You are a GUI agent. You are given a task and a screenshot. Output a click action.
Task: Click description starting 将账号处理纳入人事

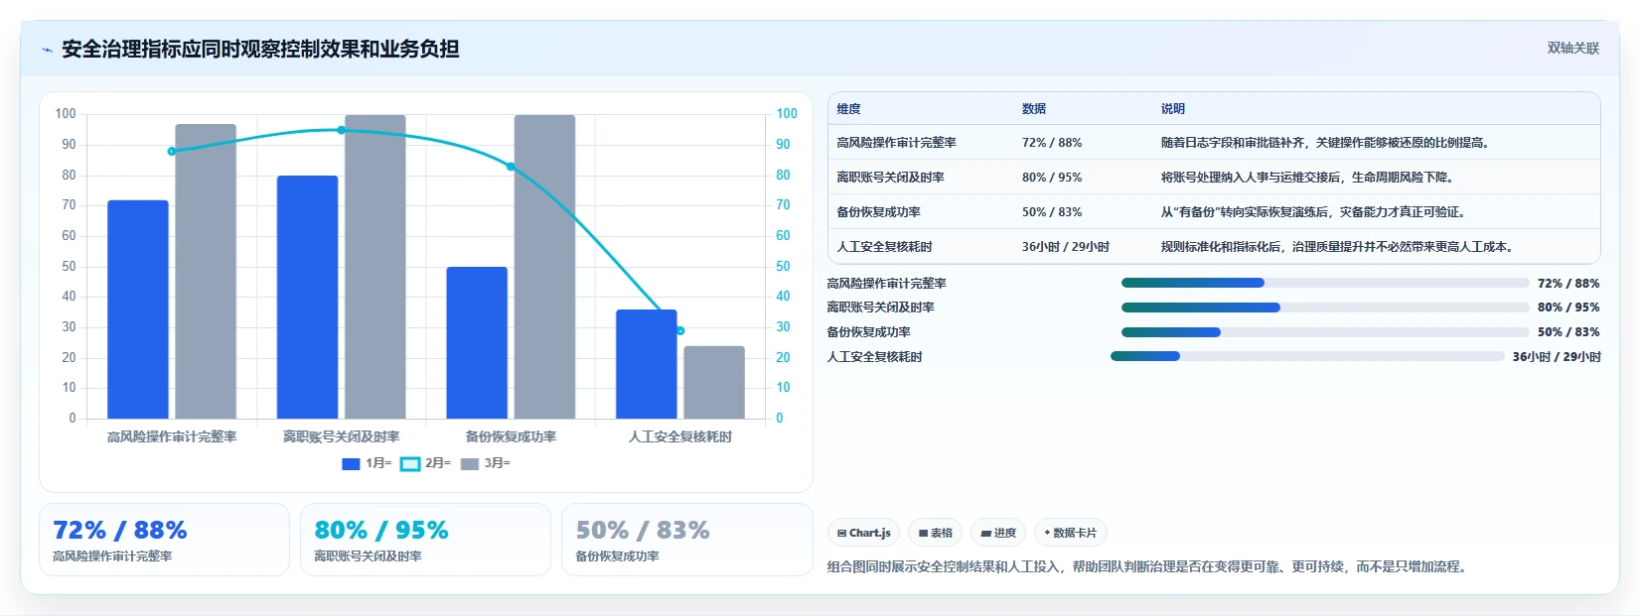tap(1307, 178)
